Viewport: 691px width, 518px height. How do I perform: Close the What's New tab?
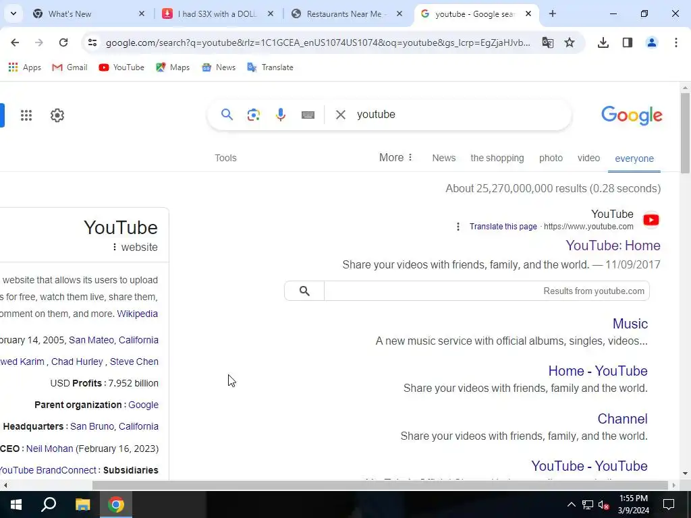click(x=142, y=13)
